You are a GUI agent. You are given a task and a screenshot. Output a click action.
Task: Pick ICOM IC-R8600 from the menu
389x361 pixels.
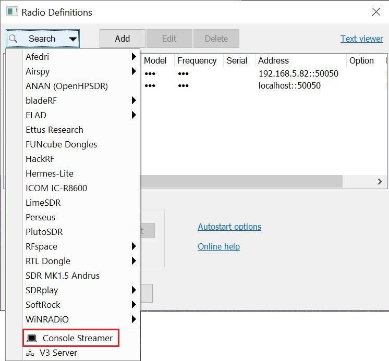pos(56,188)
